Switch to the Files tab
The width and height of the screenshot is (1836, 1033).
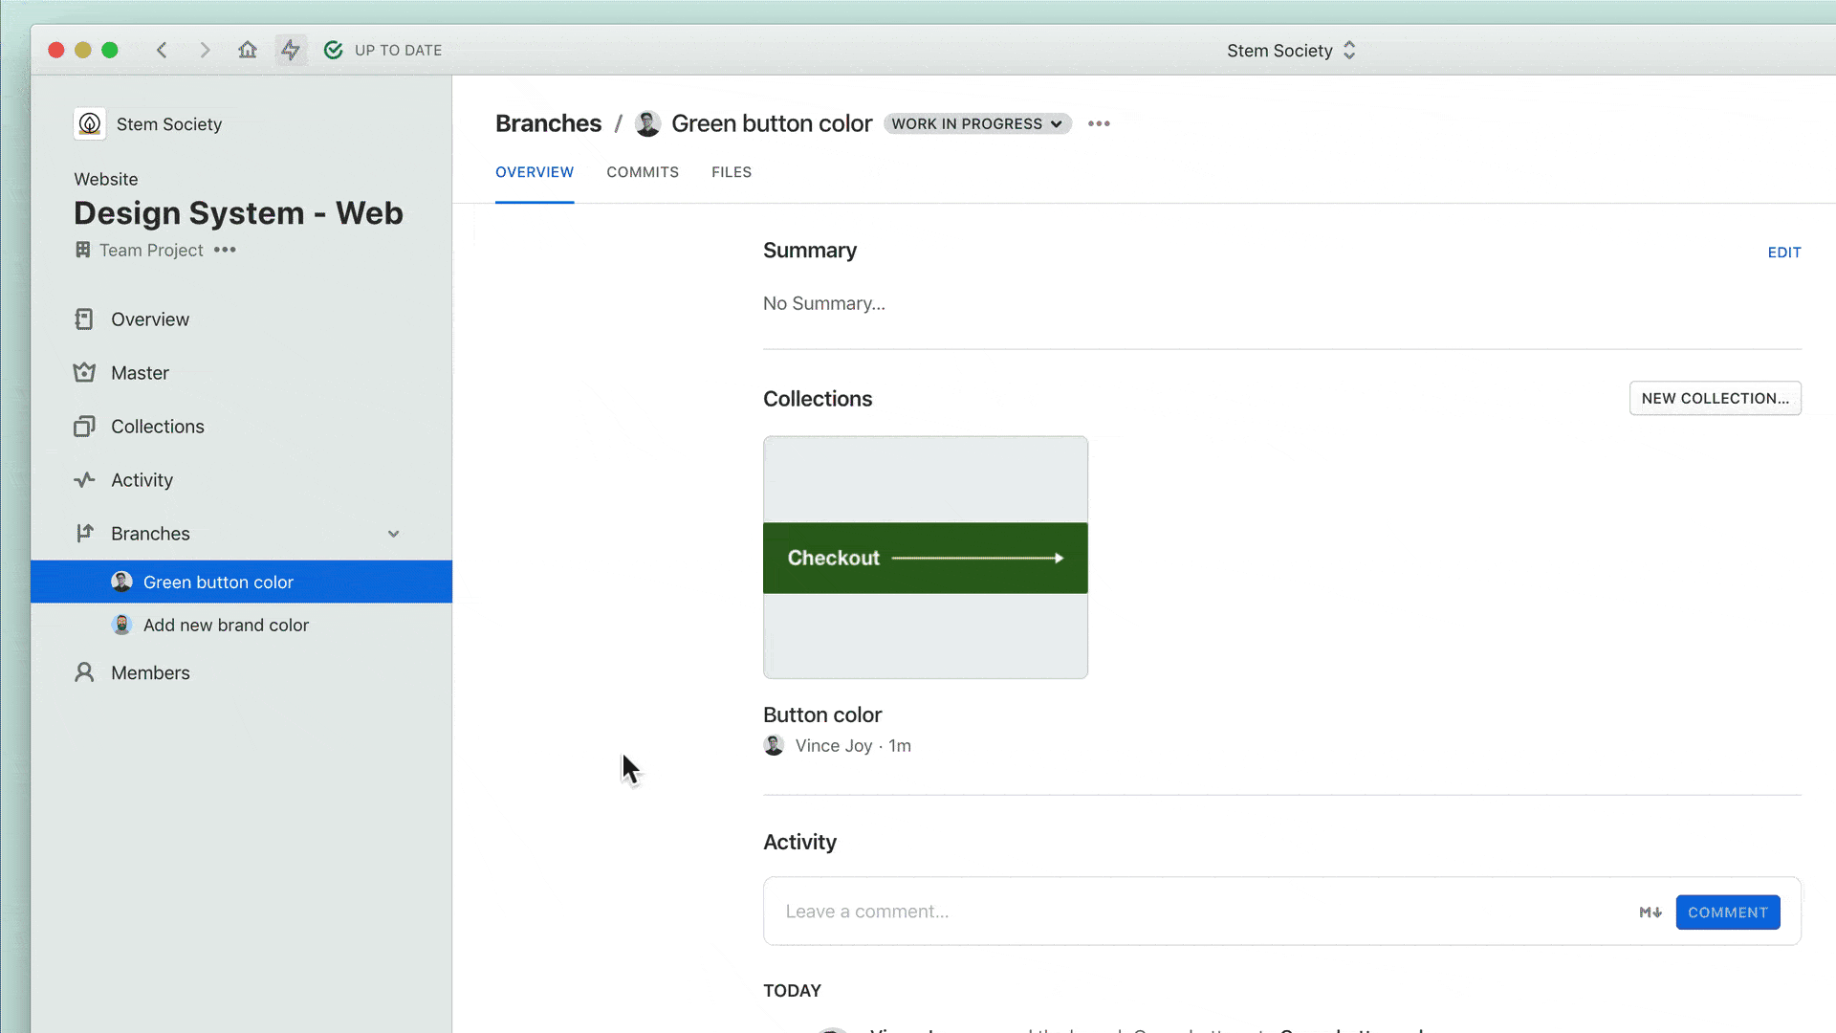coord(732,172)
